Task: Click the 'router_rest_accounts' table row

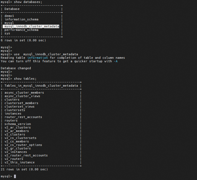Action: click(x=23, y=117)
